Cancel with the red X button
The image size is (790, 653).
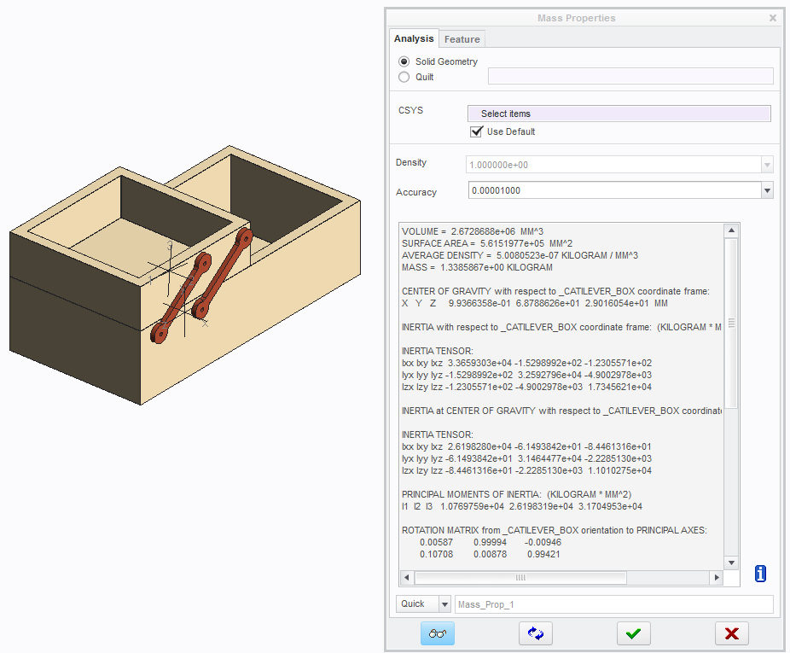[x=731, y=633]
